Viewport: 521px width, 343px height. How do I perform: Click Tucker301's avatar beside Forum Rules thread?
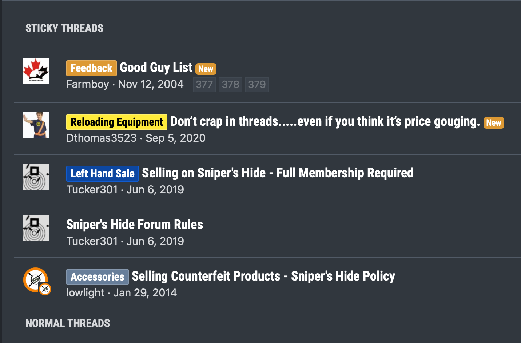click(36, 228)
